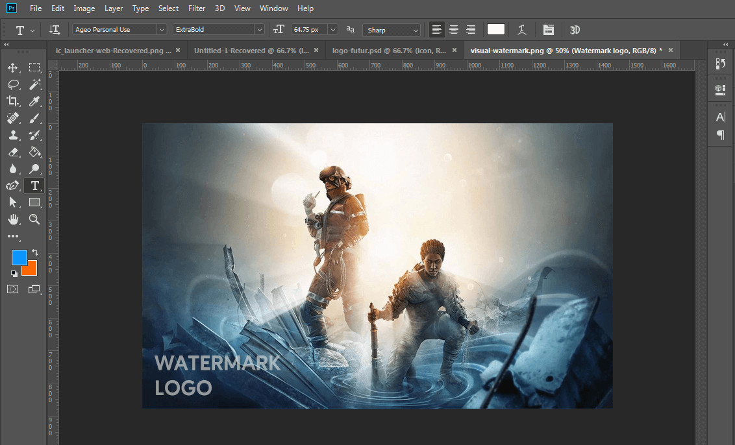Select the Clone Stamp tool

coord(13,135)
